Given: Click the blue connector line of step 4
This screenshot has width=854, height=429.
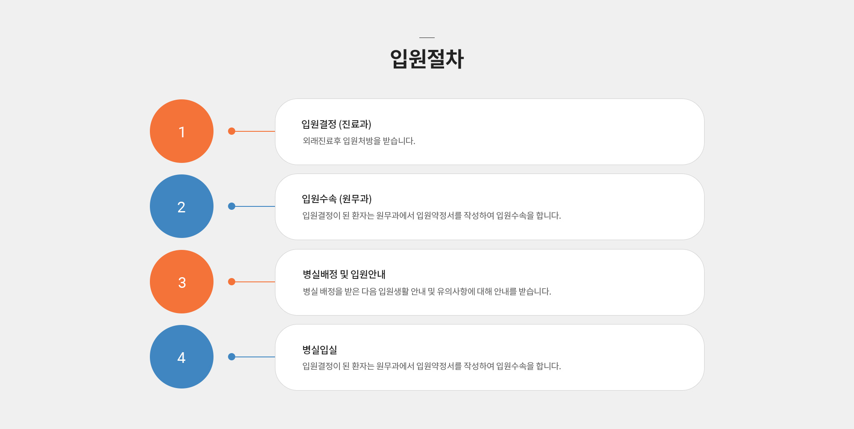Looking at the screenshot, I should click(255, 357).
